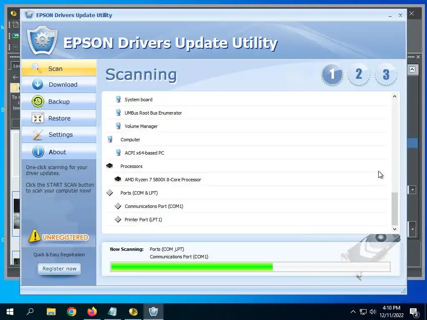Launch Google Chrome from taskbar
Screen dimensions: 427x320
click(72, 312)
